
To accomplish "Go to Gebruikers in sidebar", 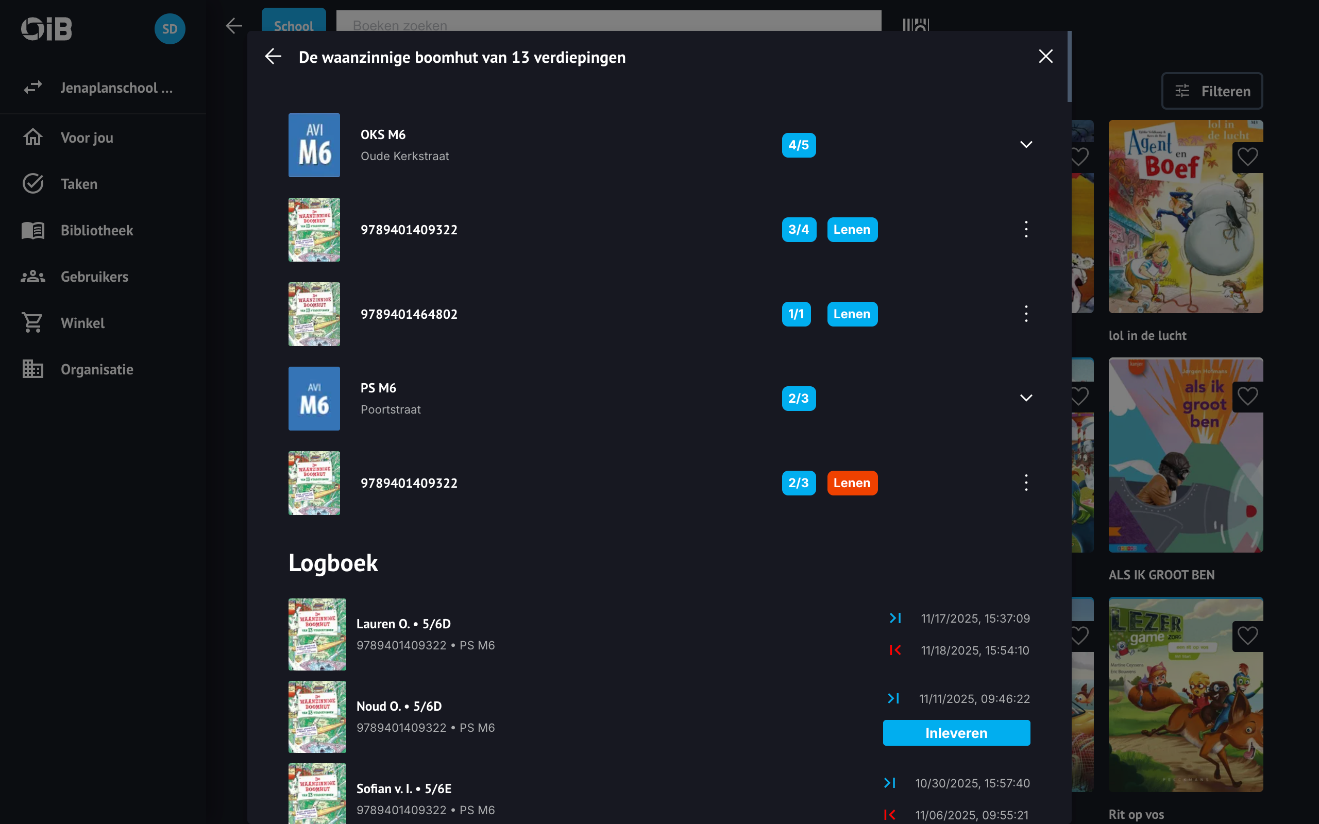I will [94, 277].
